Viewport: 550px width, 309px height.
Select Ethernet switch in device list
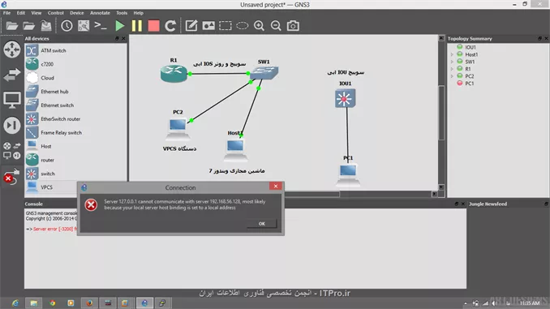[75, 105]
